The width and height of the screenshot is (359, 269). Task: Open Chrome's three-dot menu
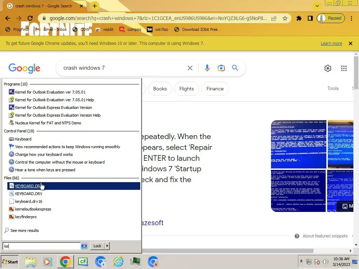tap(351, 18)
